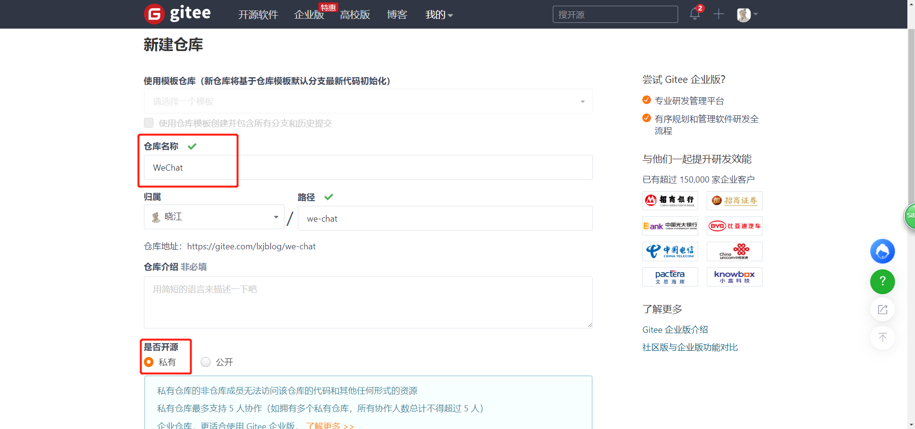Viewport: 915px width, 429px height.
Task: Click the Pactera 文思海辉 logo
Action: (x=670, y=277)
